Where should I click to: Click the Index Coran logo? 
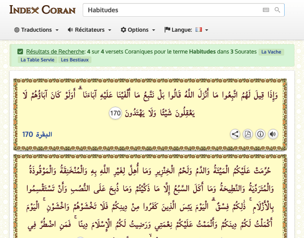(x=42, y=10)
